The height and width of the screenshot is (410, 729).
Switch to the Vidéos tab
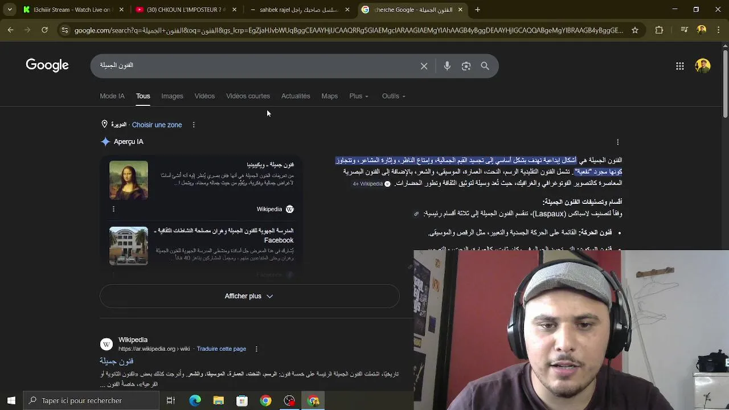(204, 96)
